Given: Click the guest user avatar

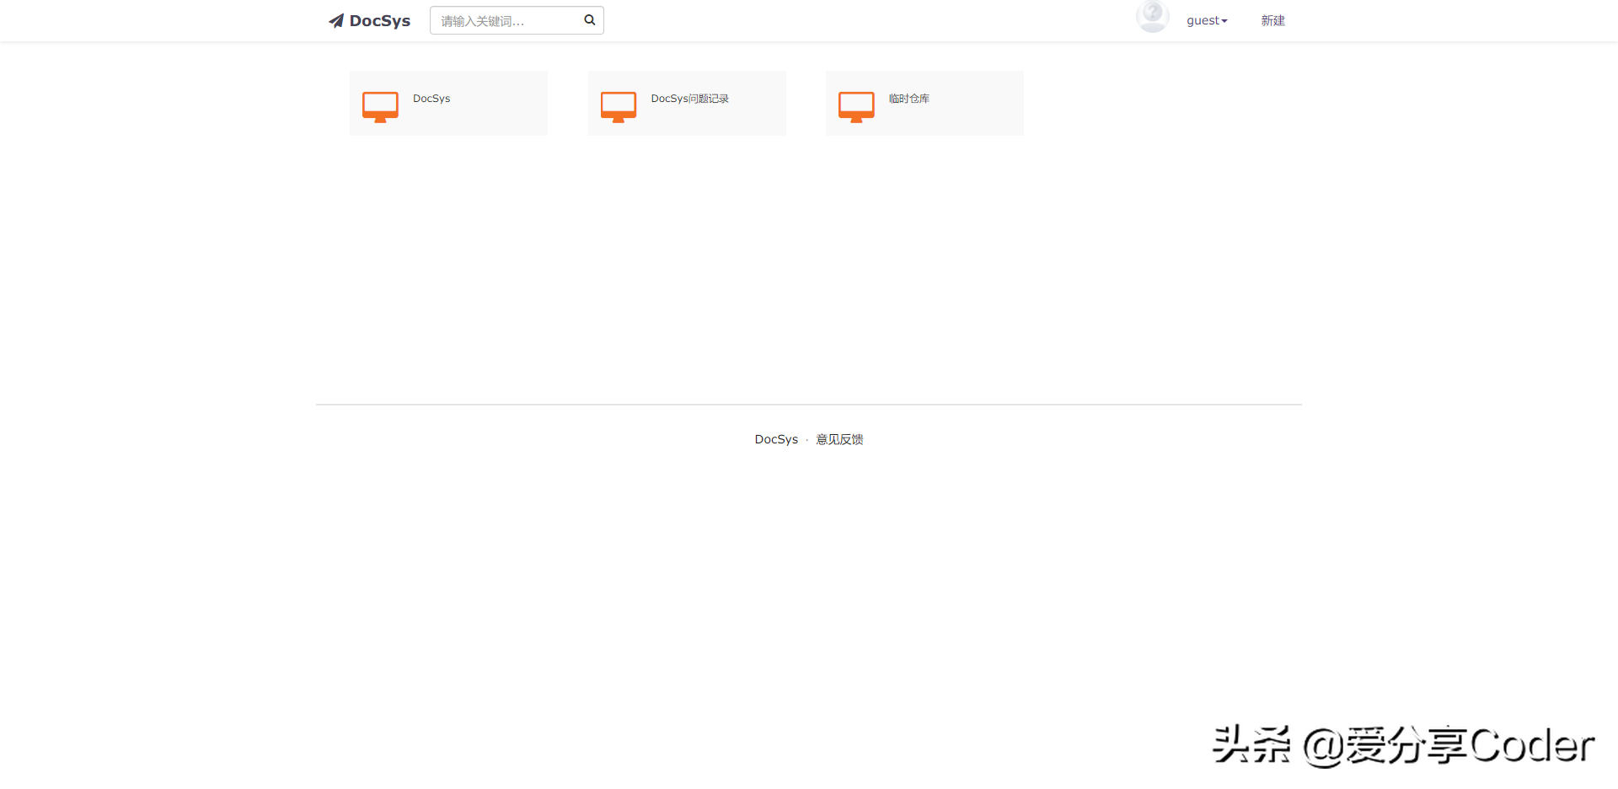Looking at the screenshot, I should coord(1152,16).
